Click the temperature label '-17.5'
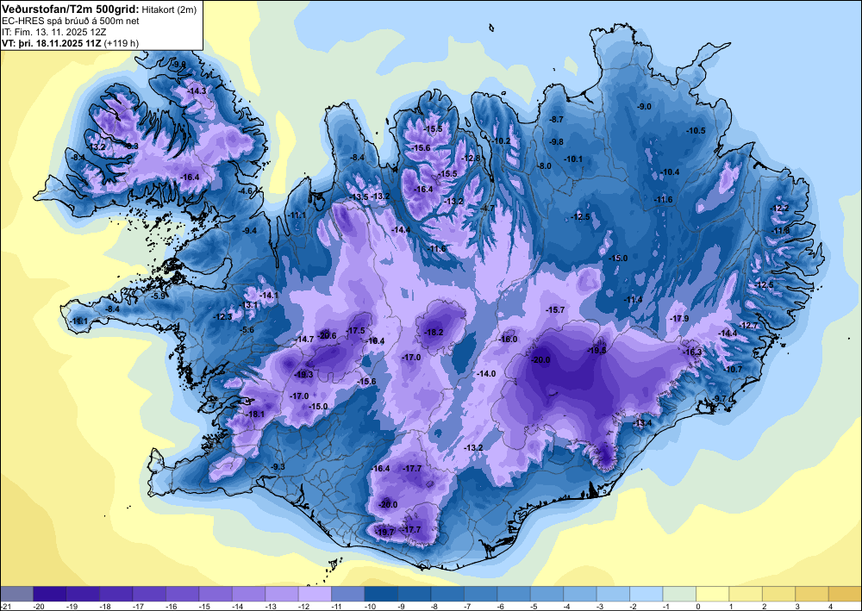The image size is (862, 611). (356, 330)
